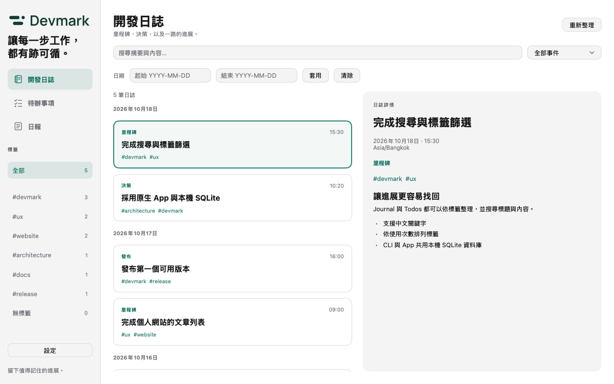Open the 採用原生 App 與本機 SQLite entry

[233, 198]
